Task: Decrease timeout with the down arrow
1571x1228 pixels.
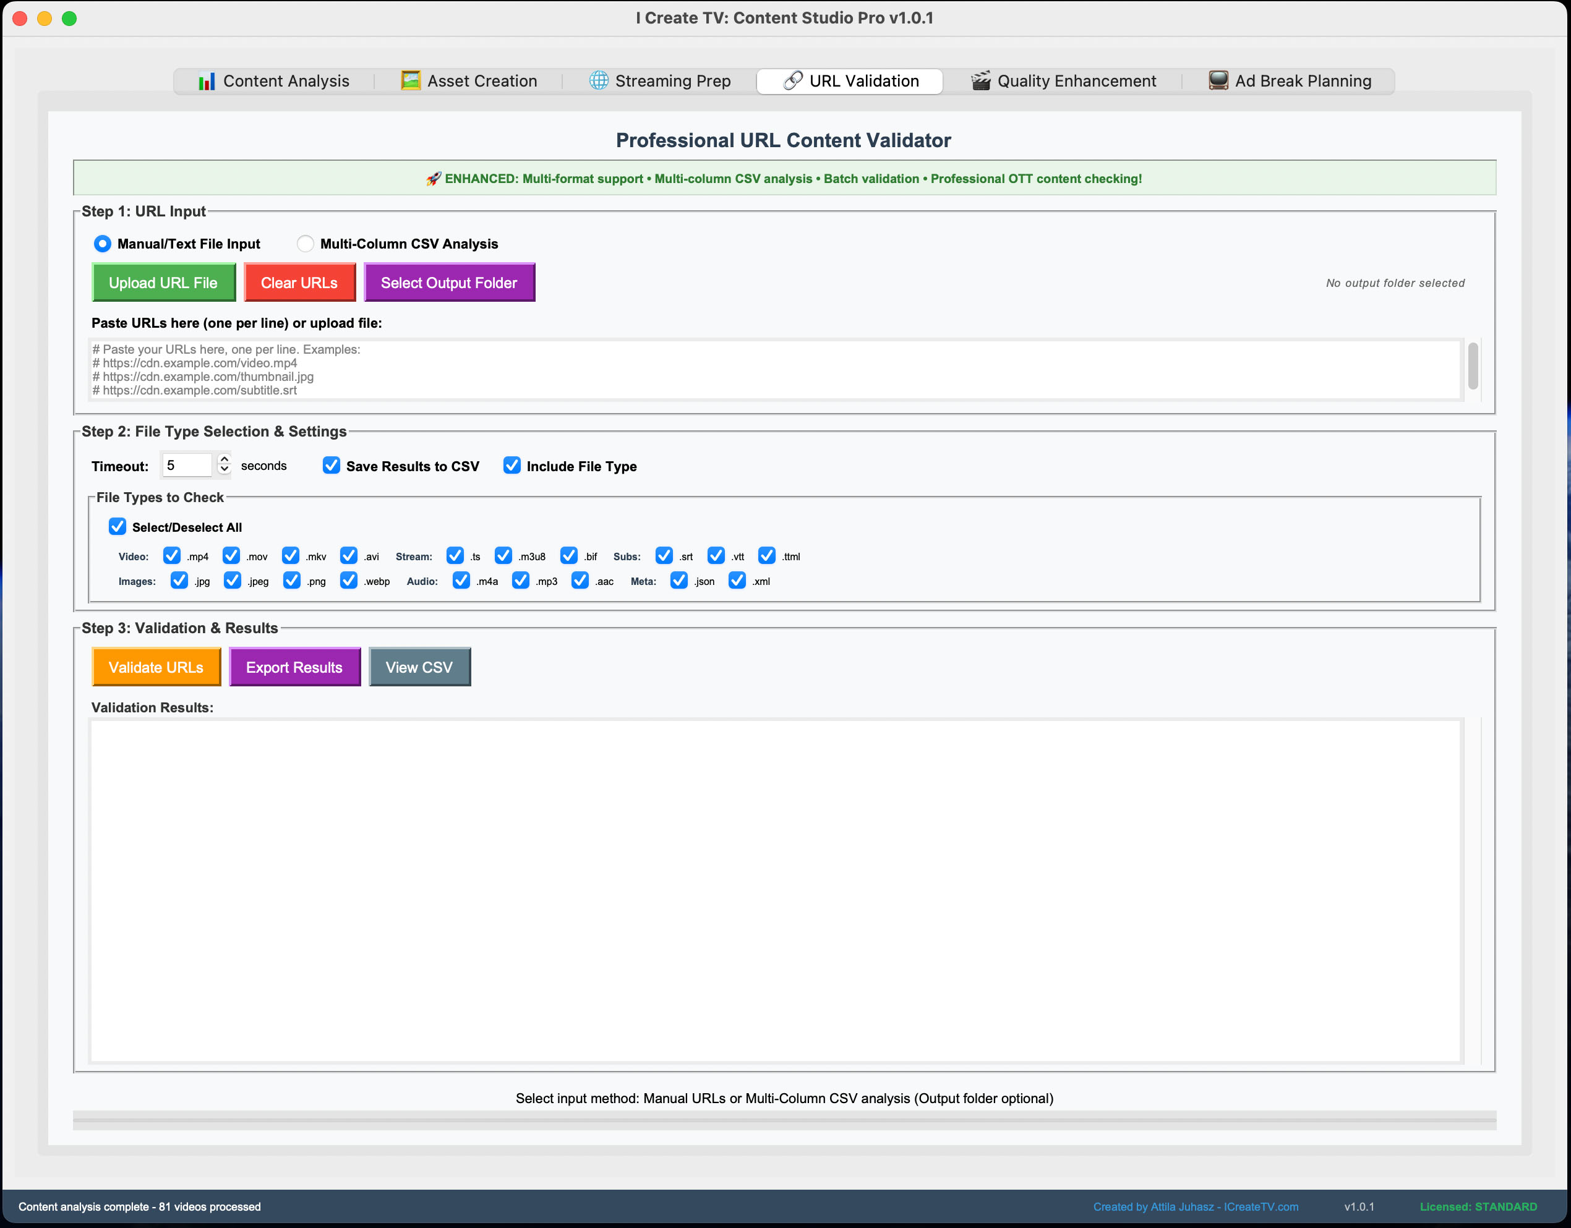Action: click(225, 469)
